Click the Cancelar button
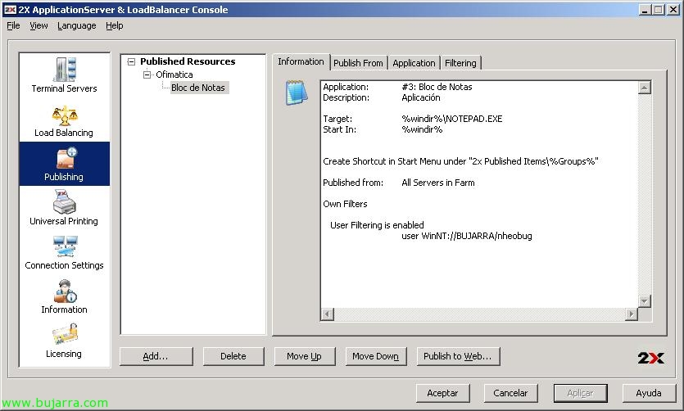 (x=510, y=393)
